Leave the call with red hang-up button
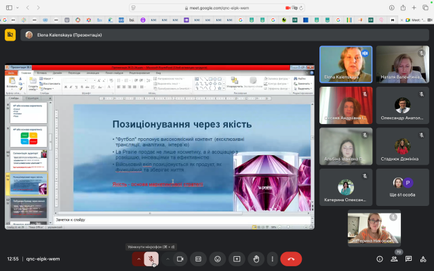434x271 pixels. 292,258
